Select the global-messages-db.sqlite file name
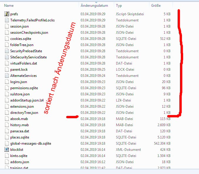The width and height of the screenshot is (199, 174). [31, 143]
